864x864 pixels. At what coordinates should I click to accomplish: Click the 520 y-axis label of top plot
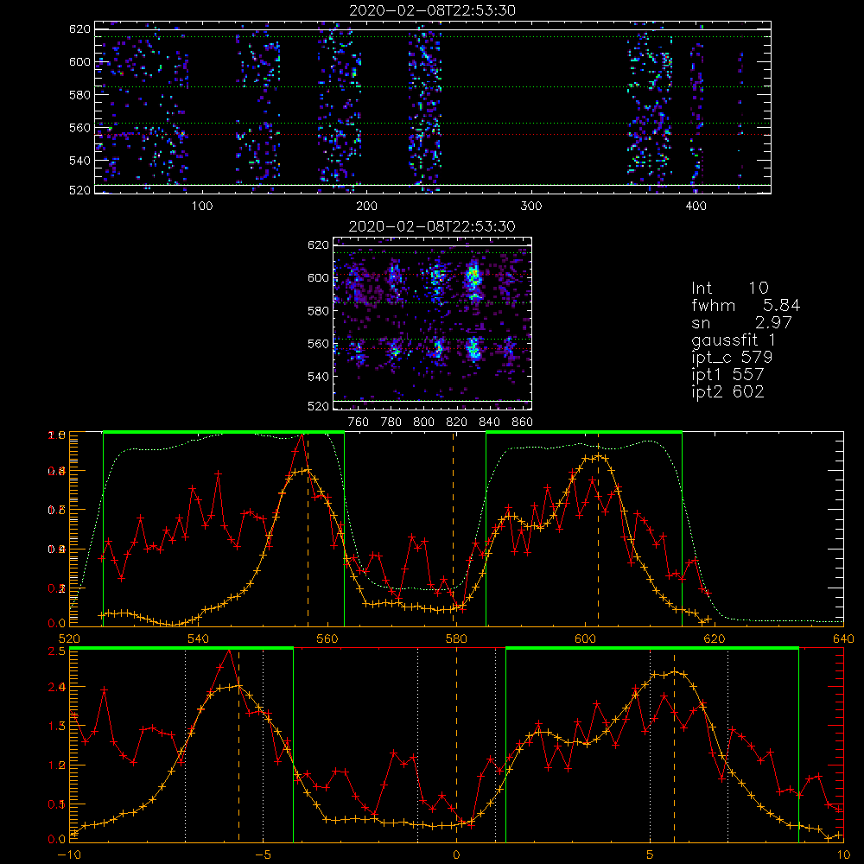tap(79, 190)
